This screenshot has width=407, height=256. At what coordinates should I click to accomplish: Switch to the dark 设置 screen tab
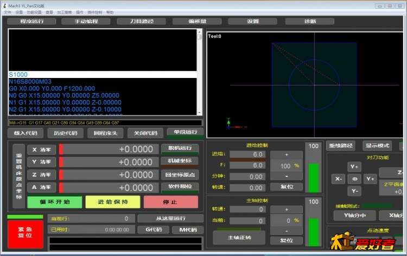253,21
